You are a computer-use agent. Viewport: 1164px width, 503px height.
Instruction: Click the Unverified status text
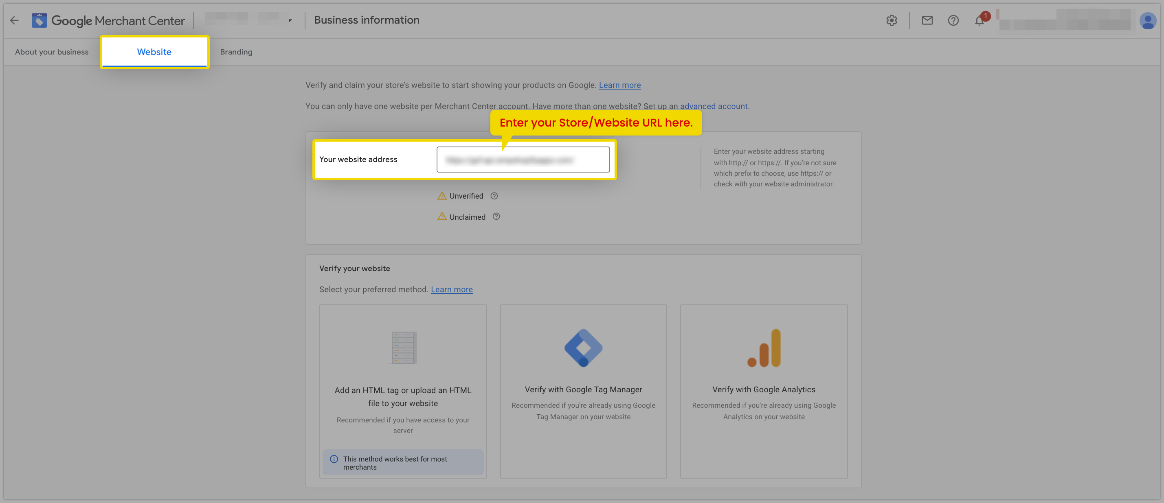(466, 196)
